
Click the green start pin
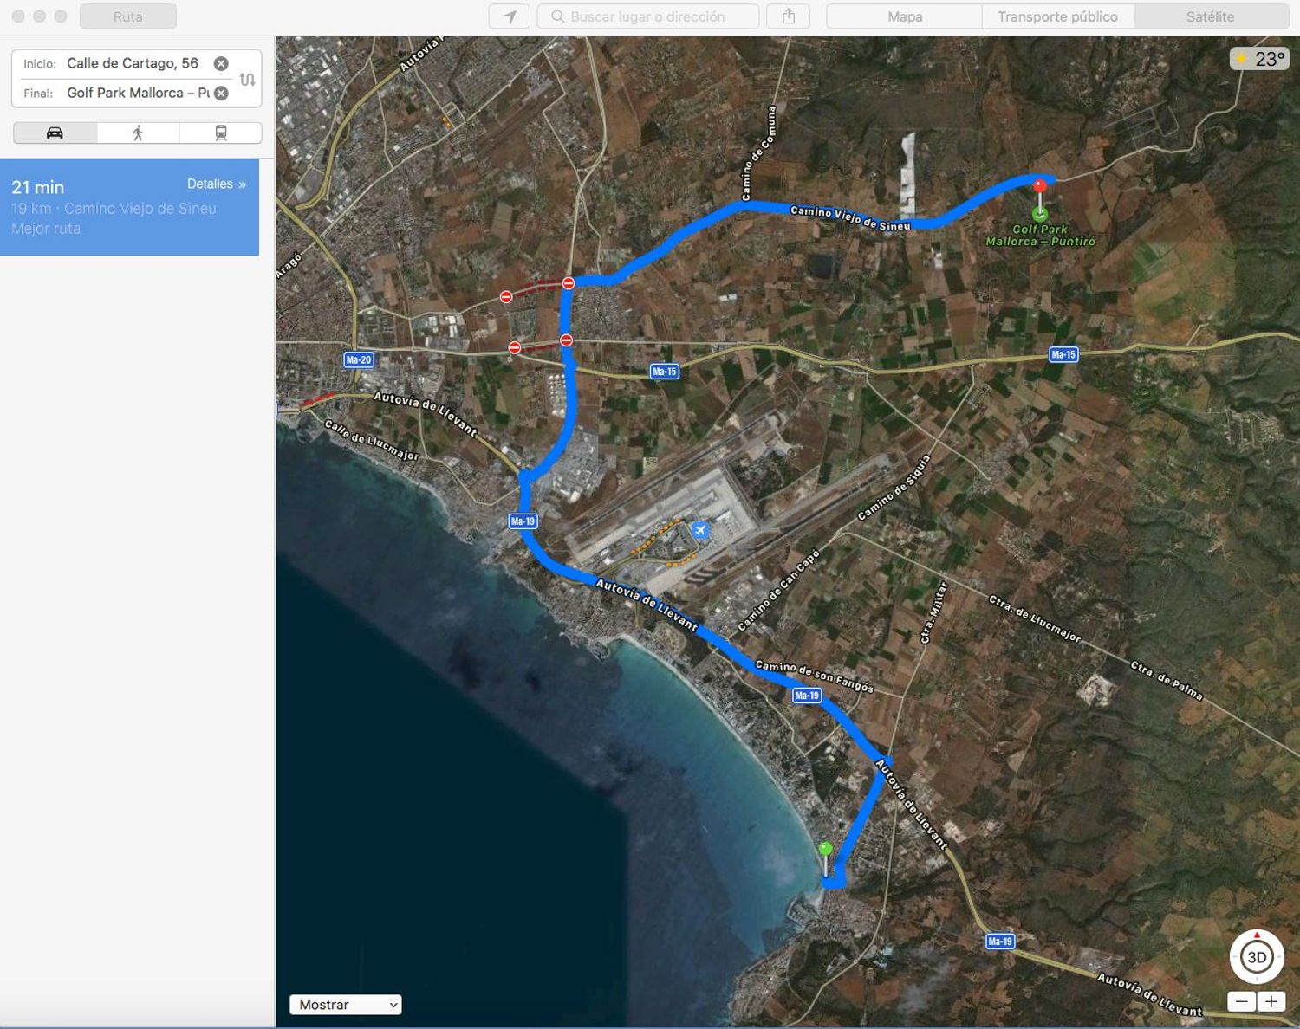pos(826,849)
